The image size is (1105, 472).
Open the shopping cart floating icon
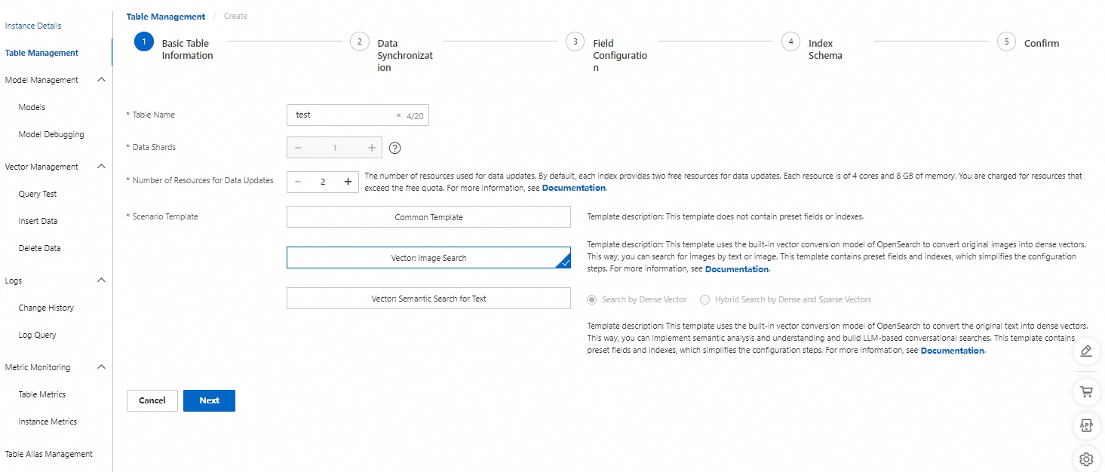click(1086, 391)
